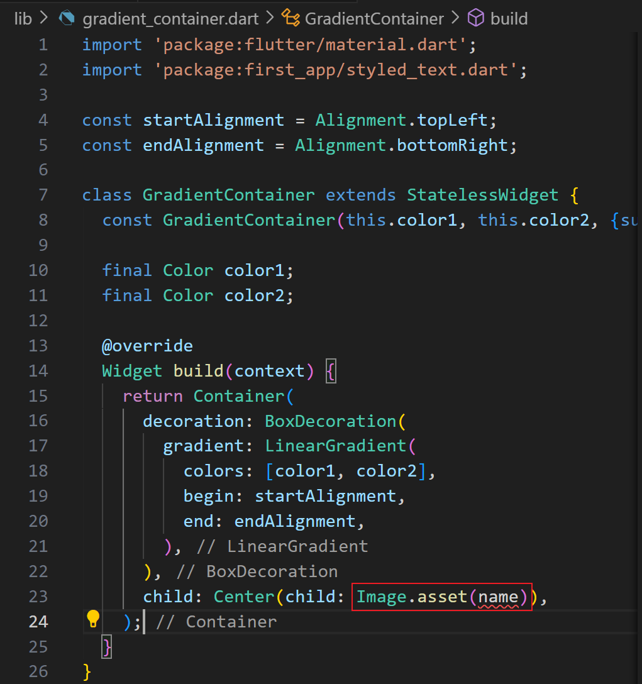Open the lib folder breadcrumb
The image size is (642, 684).
[x=23, y=19]
